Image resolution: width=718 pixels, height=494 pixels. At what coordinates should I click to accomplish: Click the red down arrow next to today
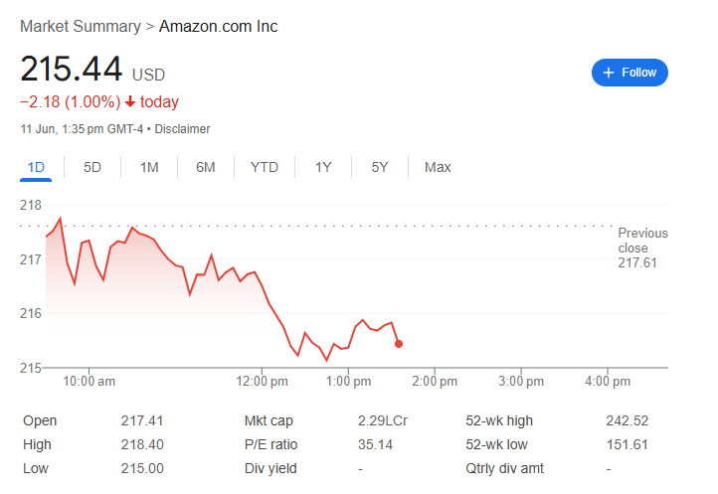click(x=130, y=101)
